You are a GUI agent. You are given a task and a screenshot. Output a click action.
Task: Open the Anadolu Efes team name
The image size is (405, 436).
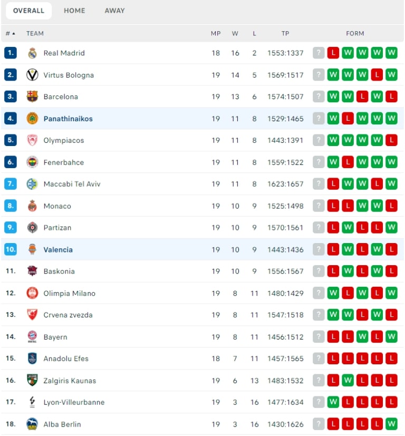point(66,359)
